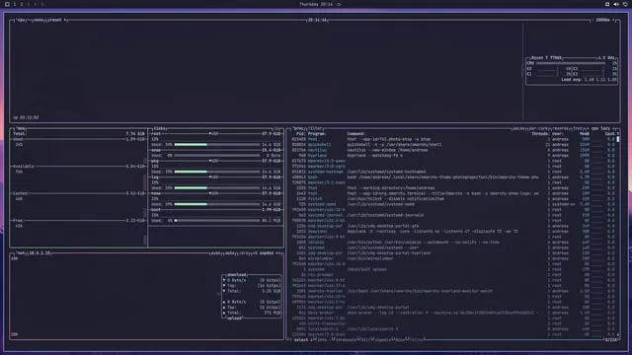632x355 pixels.
Task: Click the mem box title
Action: 21,129
